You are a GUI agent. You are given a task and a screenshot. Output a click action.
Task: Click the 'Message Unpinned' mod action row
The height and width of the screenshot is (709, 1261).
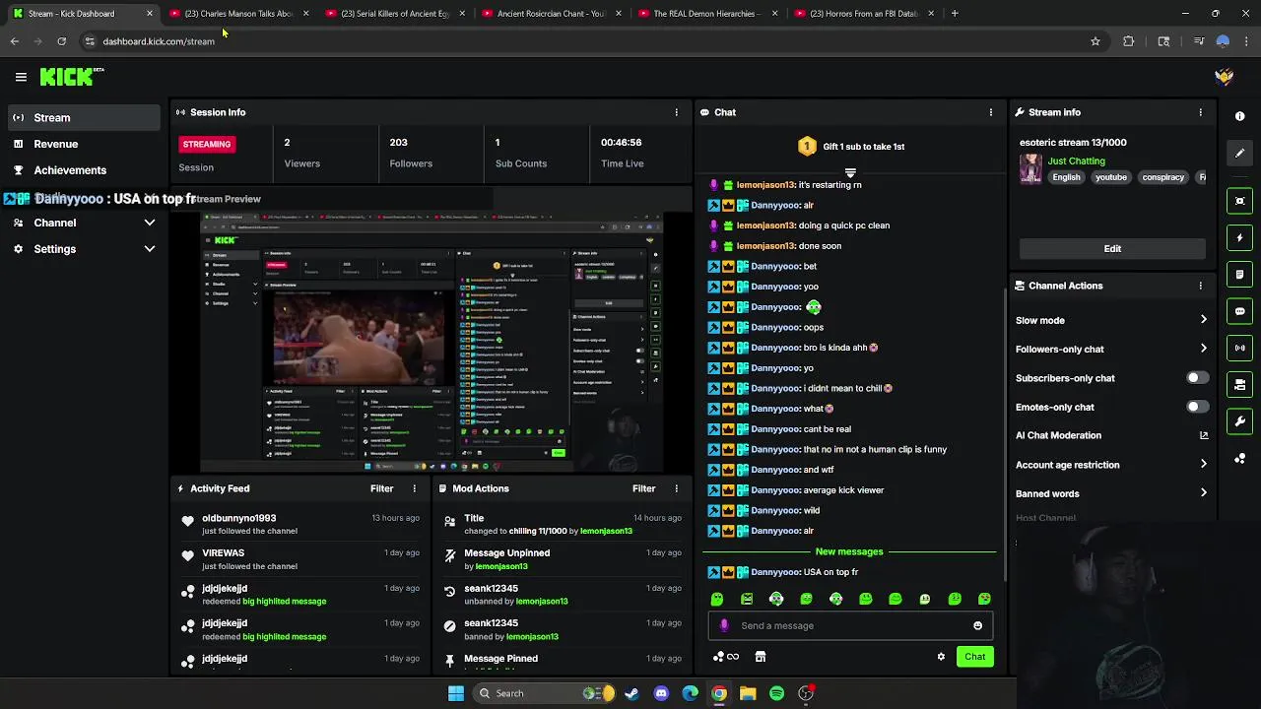[562, 559]
